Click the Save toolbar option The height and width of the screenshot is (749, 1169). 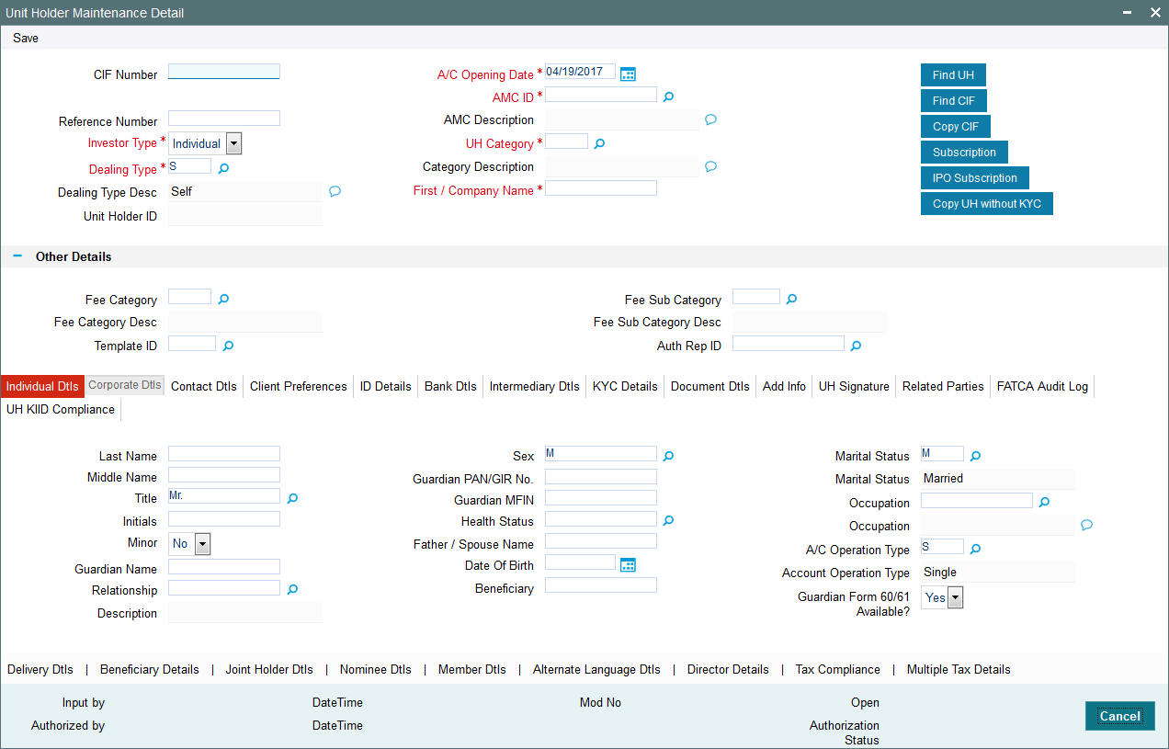point(26,38)
